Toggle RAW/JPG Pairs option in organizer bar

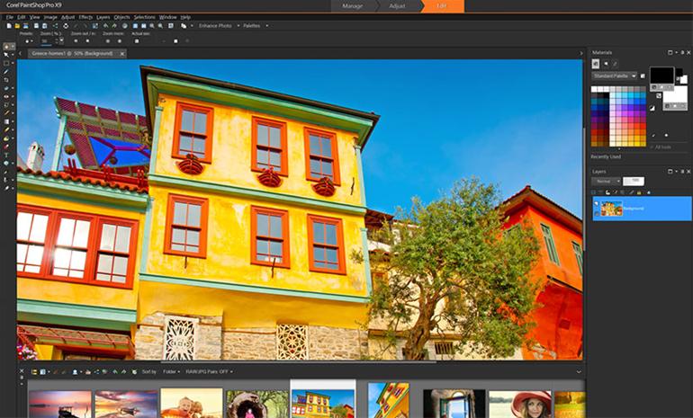(x=210, y=371)
